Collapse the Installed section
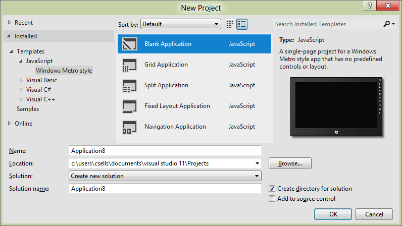 (9, 36)
